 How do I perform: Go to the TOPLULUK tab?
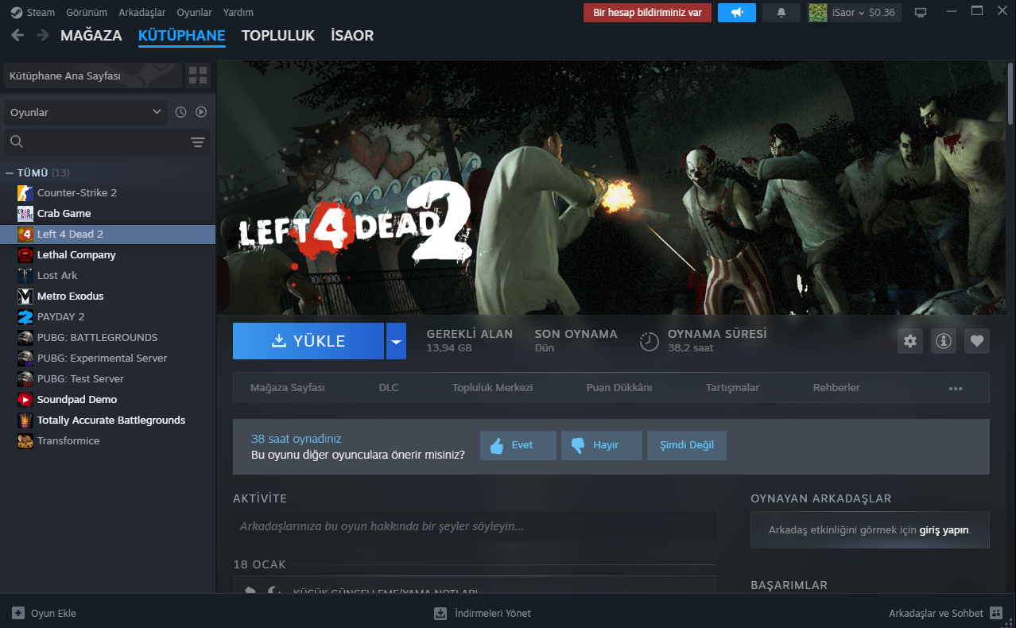278,36
